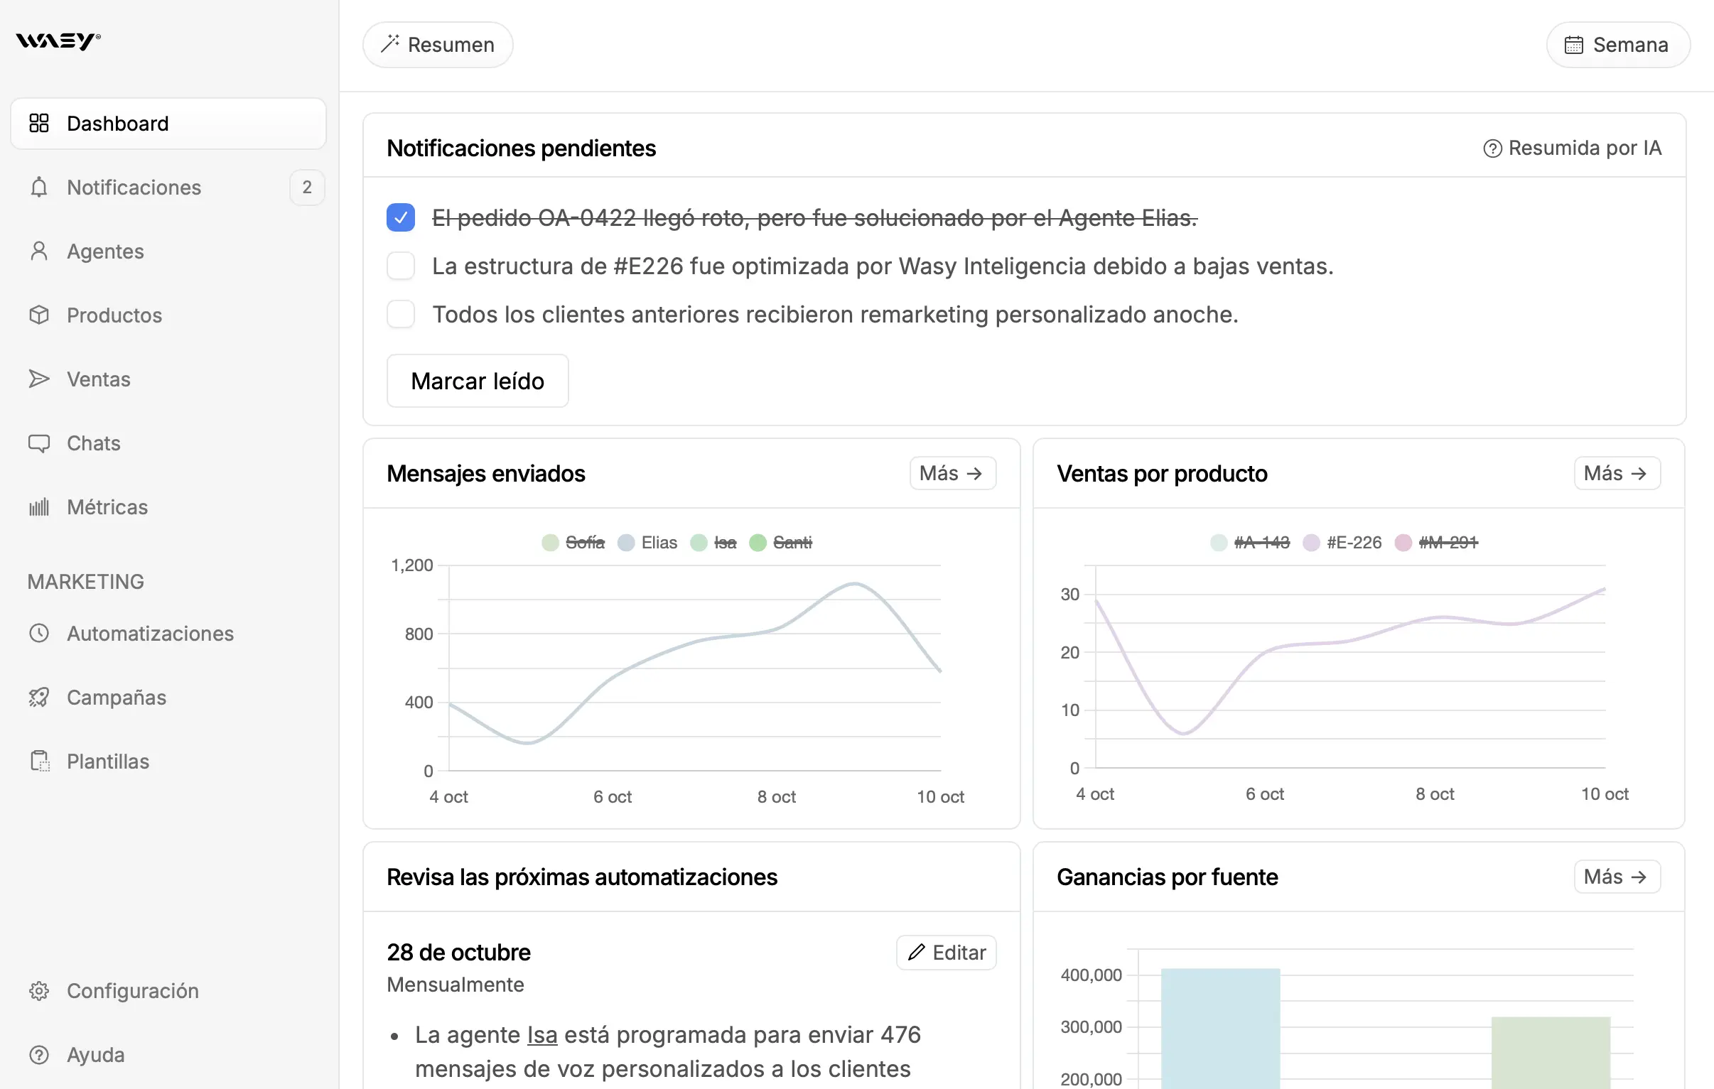
Task: Click Editar on 28 de octubre automation
Action: pyautogui.click(x=944, y=953)
